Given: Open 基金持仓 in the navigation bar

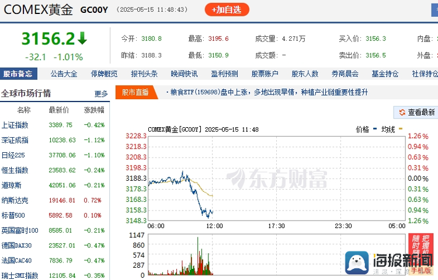Looking at the screenshot, I should (385, 74).
